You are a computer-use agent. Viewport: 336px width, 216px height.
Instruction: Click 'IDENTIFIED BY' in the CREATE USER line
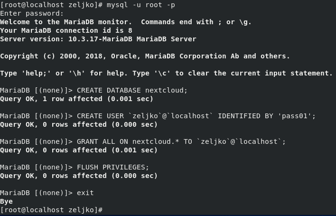[245, 116]
